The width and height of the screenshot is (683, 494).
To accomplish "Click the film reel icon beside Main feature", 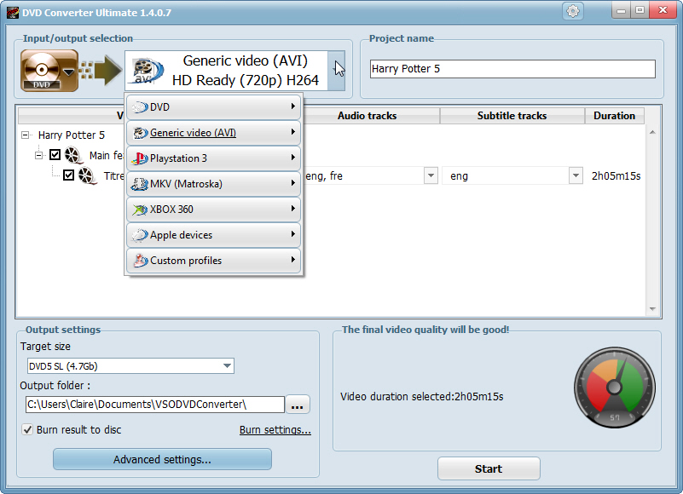I will tap(72, 155).
